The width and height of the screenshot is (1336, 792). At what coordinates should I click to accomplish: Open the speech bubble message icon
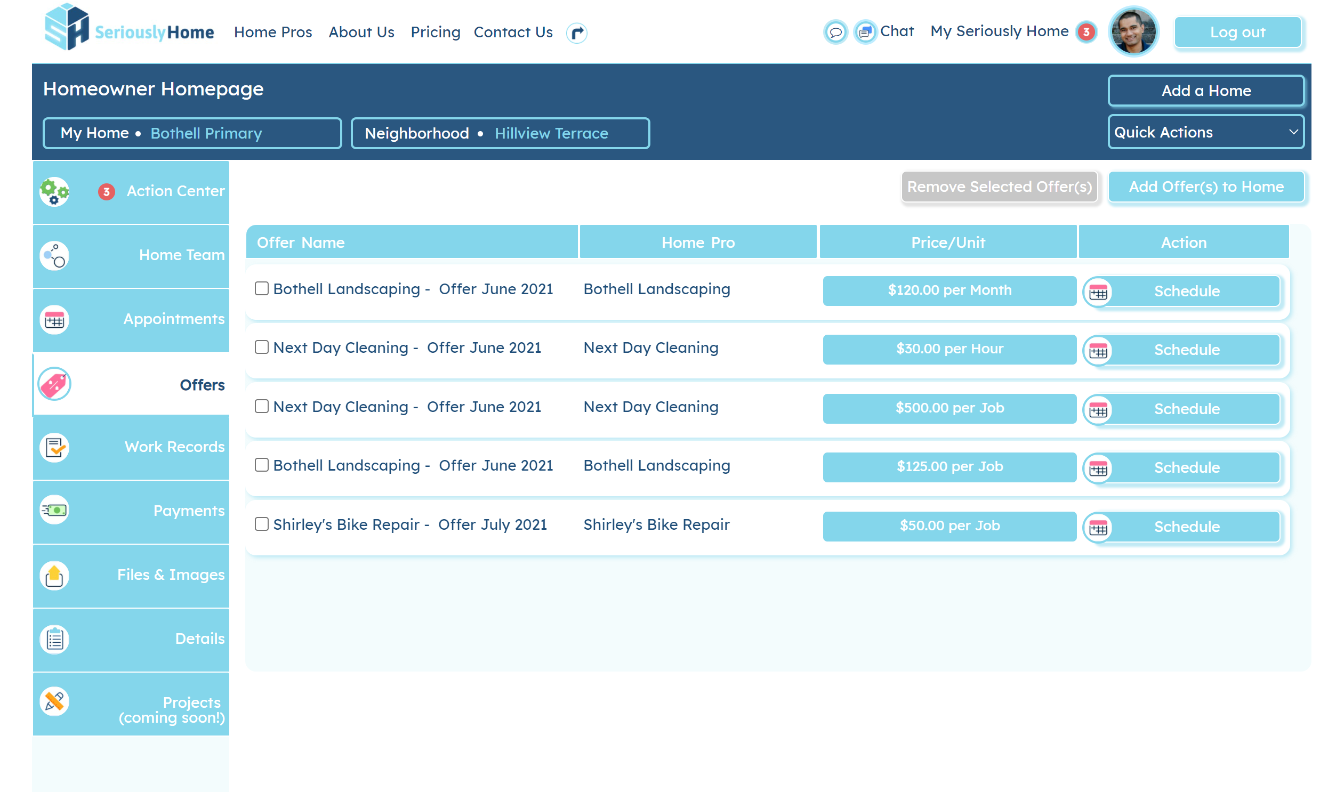pyautogui.click(x=835, y=33)
